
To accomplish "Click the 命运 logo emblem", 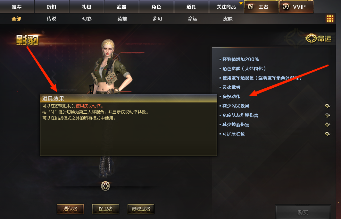I will [x=318, y=39].
